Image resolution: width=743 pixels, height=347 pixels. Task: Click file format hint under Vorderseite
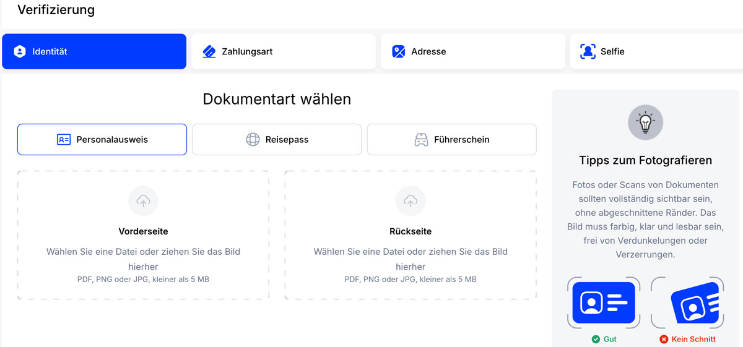click(x=143, y=280)
